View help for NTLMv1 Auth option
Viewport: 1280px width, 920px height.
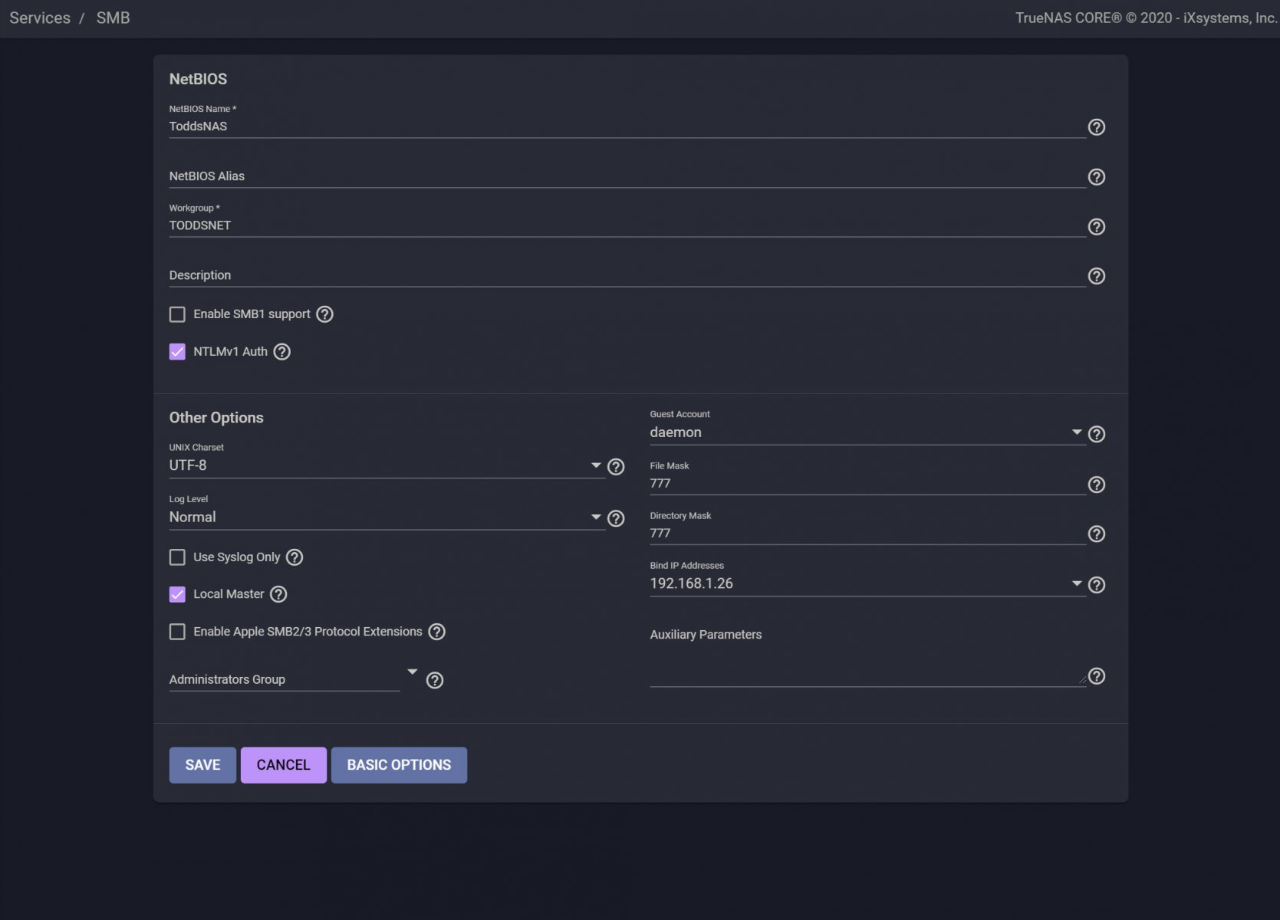[282, 352]
